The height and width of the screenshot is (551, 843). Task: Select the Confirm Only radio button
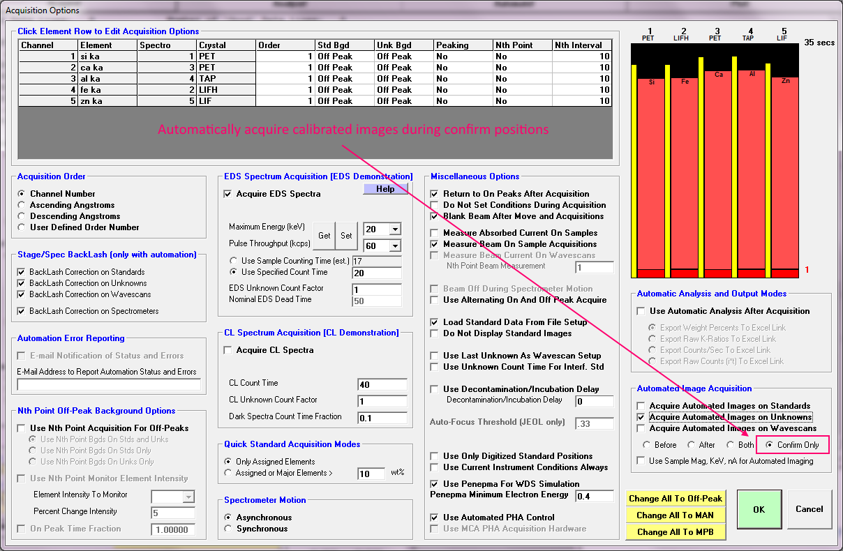click(770, 445)
